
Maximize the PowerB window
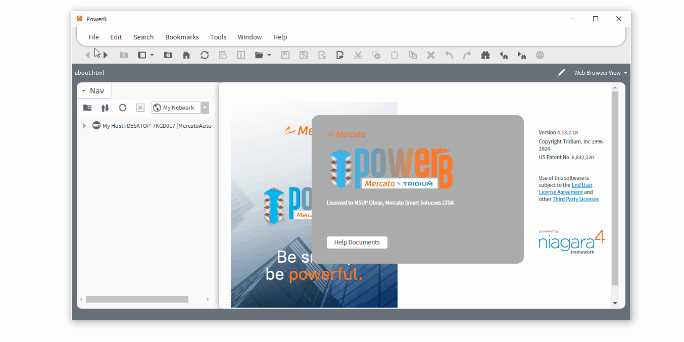(x=596, y=19)
